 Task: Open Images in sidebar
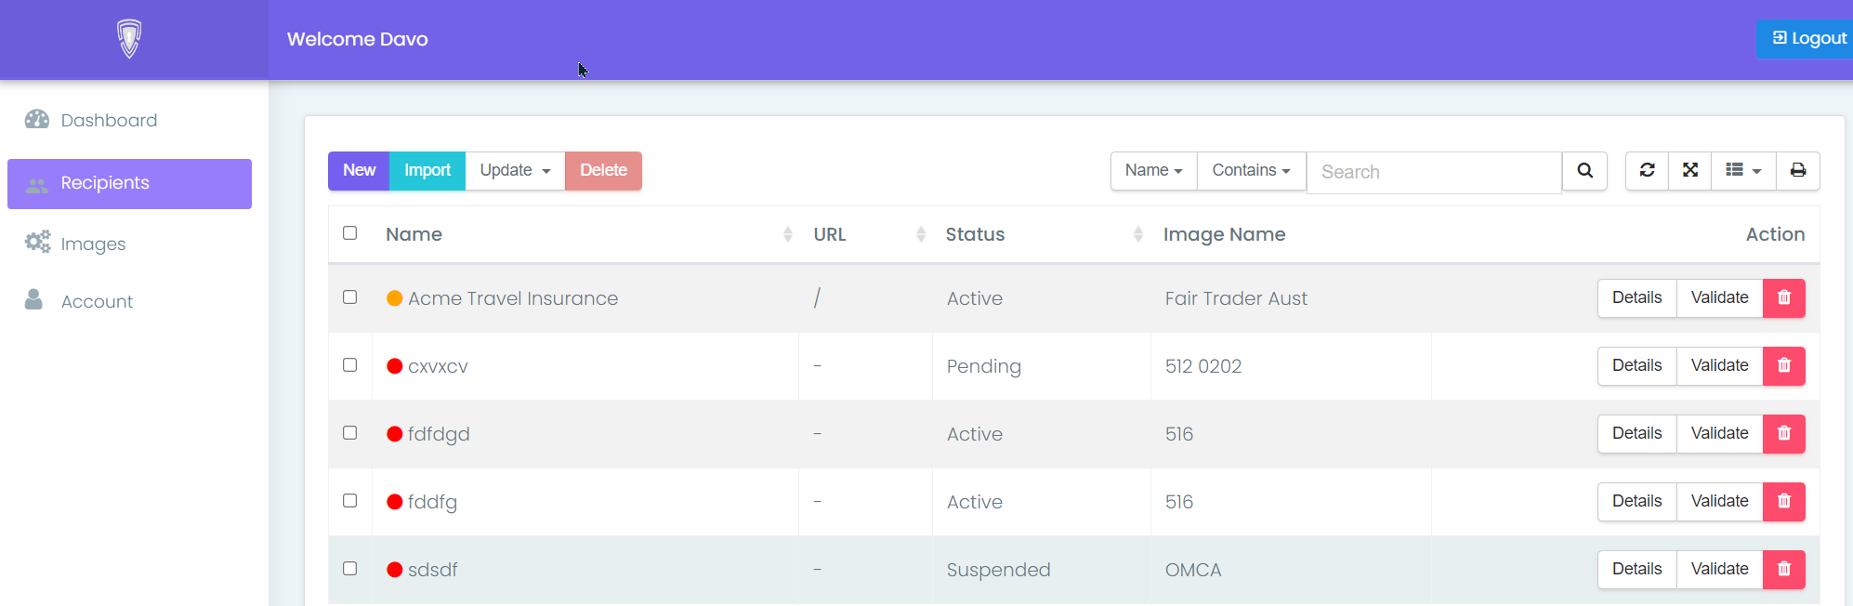(x=129, y=244)
